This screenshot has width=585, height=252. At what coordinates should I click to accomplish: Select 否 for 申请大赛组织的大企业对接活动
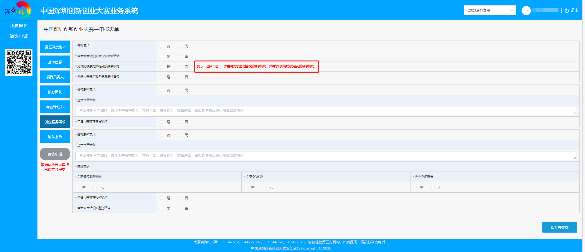coord(179,56)
